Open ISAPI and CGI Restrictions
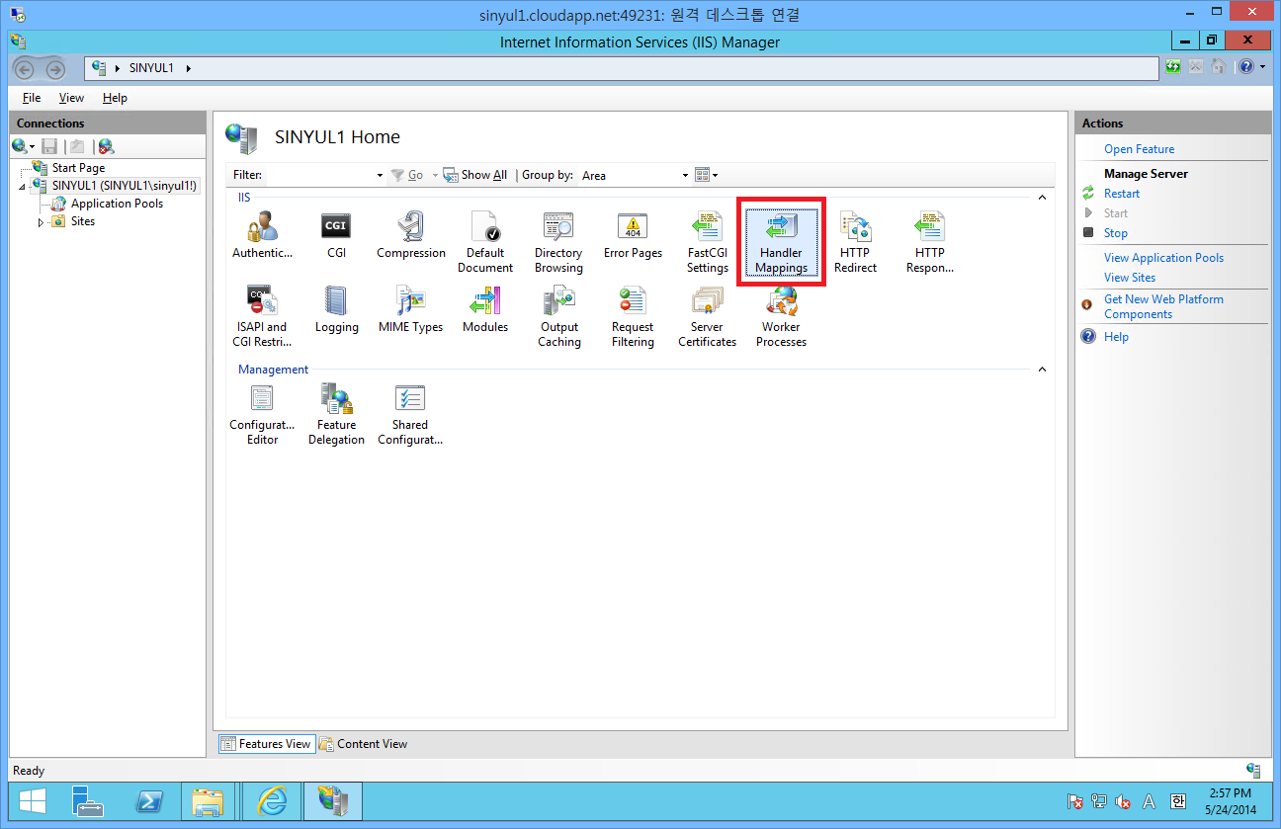Screen dimensions: 1281x829 262,316
